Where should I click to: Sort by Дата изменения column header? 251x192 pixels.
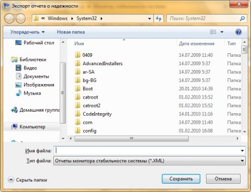coord(200,43)
